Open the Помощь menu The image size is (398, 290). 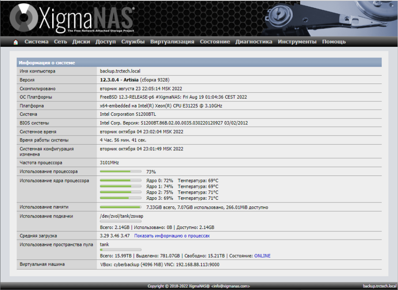[x=334, y=42]
